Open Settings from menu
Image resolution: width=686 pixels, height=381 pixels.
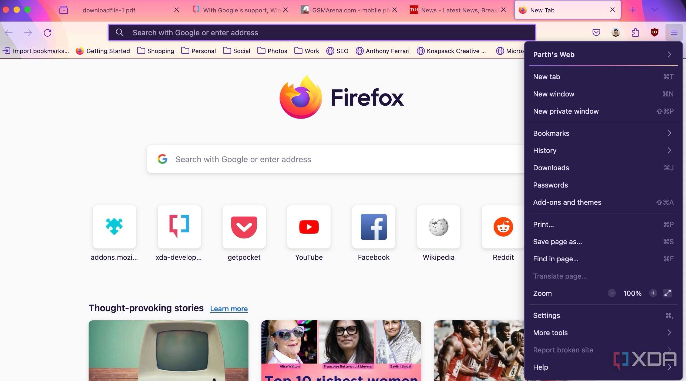tap(603, 316)
